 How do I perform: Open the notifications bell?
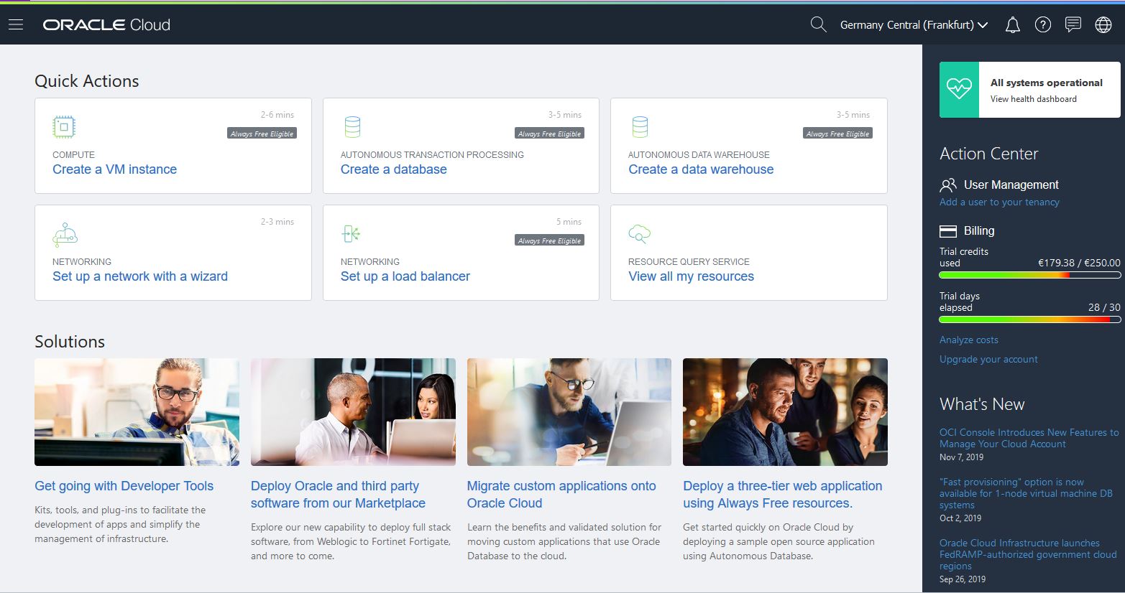(x=1012, y=25)
